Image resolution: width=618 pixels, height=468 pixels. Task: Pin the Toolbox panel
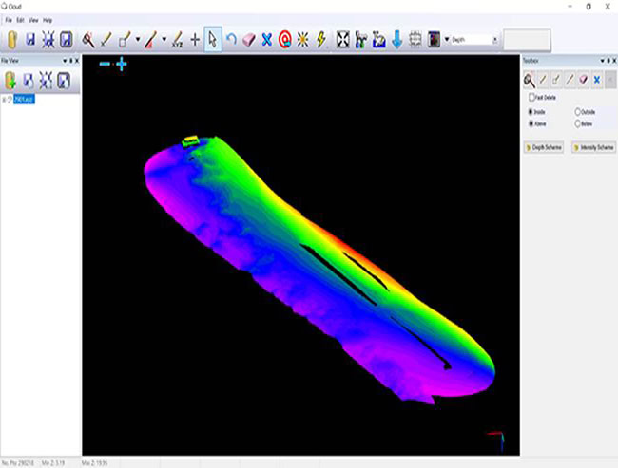point(608,61)
